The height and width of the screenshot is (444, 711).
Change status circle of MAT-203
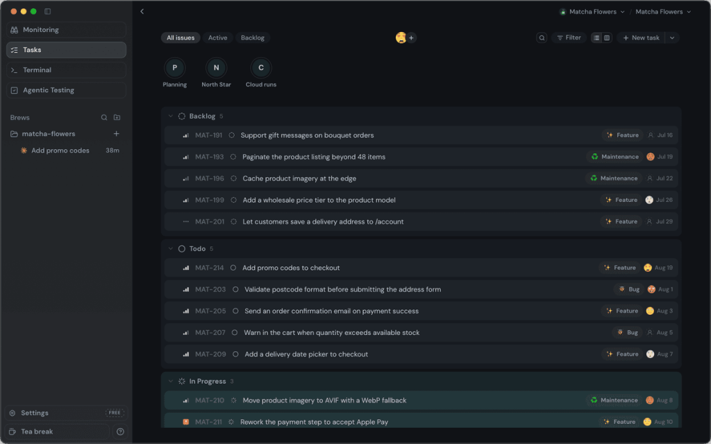[x=235, y=289]
